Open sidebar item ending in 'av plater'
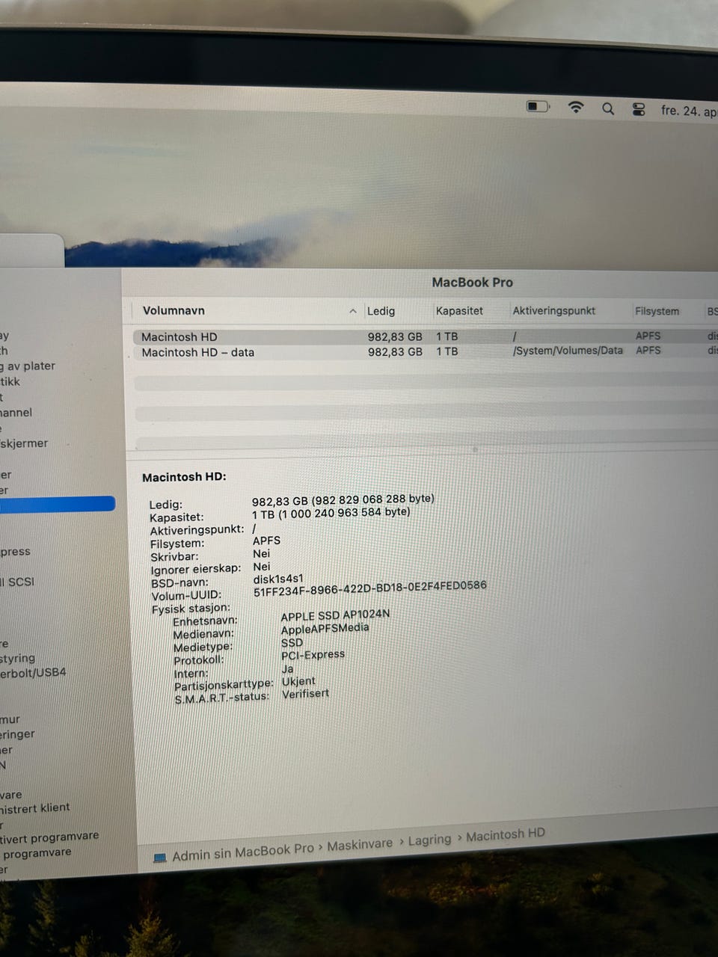Viewport: 718px width, 957px height. (x=28, y=366)
